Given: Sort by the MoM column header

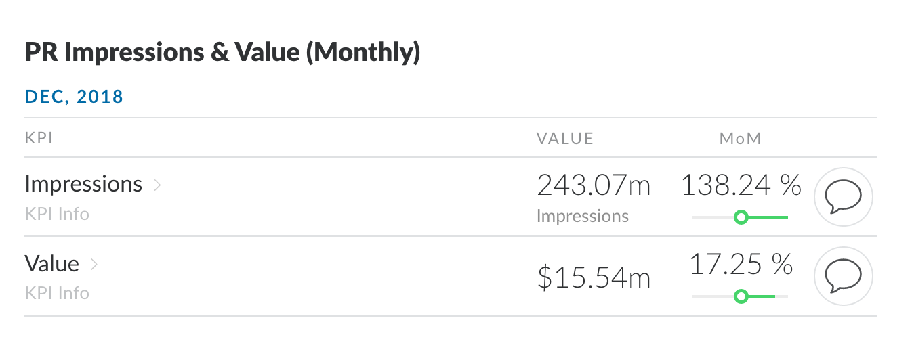Looking at the screenshot, I should click(x=741, y=139).
